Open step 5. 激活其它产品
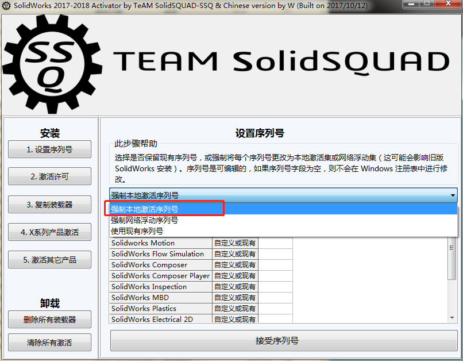 (49, 260)
